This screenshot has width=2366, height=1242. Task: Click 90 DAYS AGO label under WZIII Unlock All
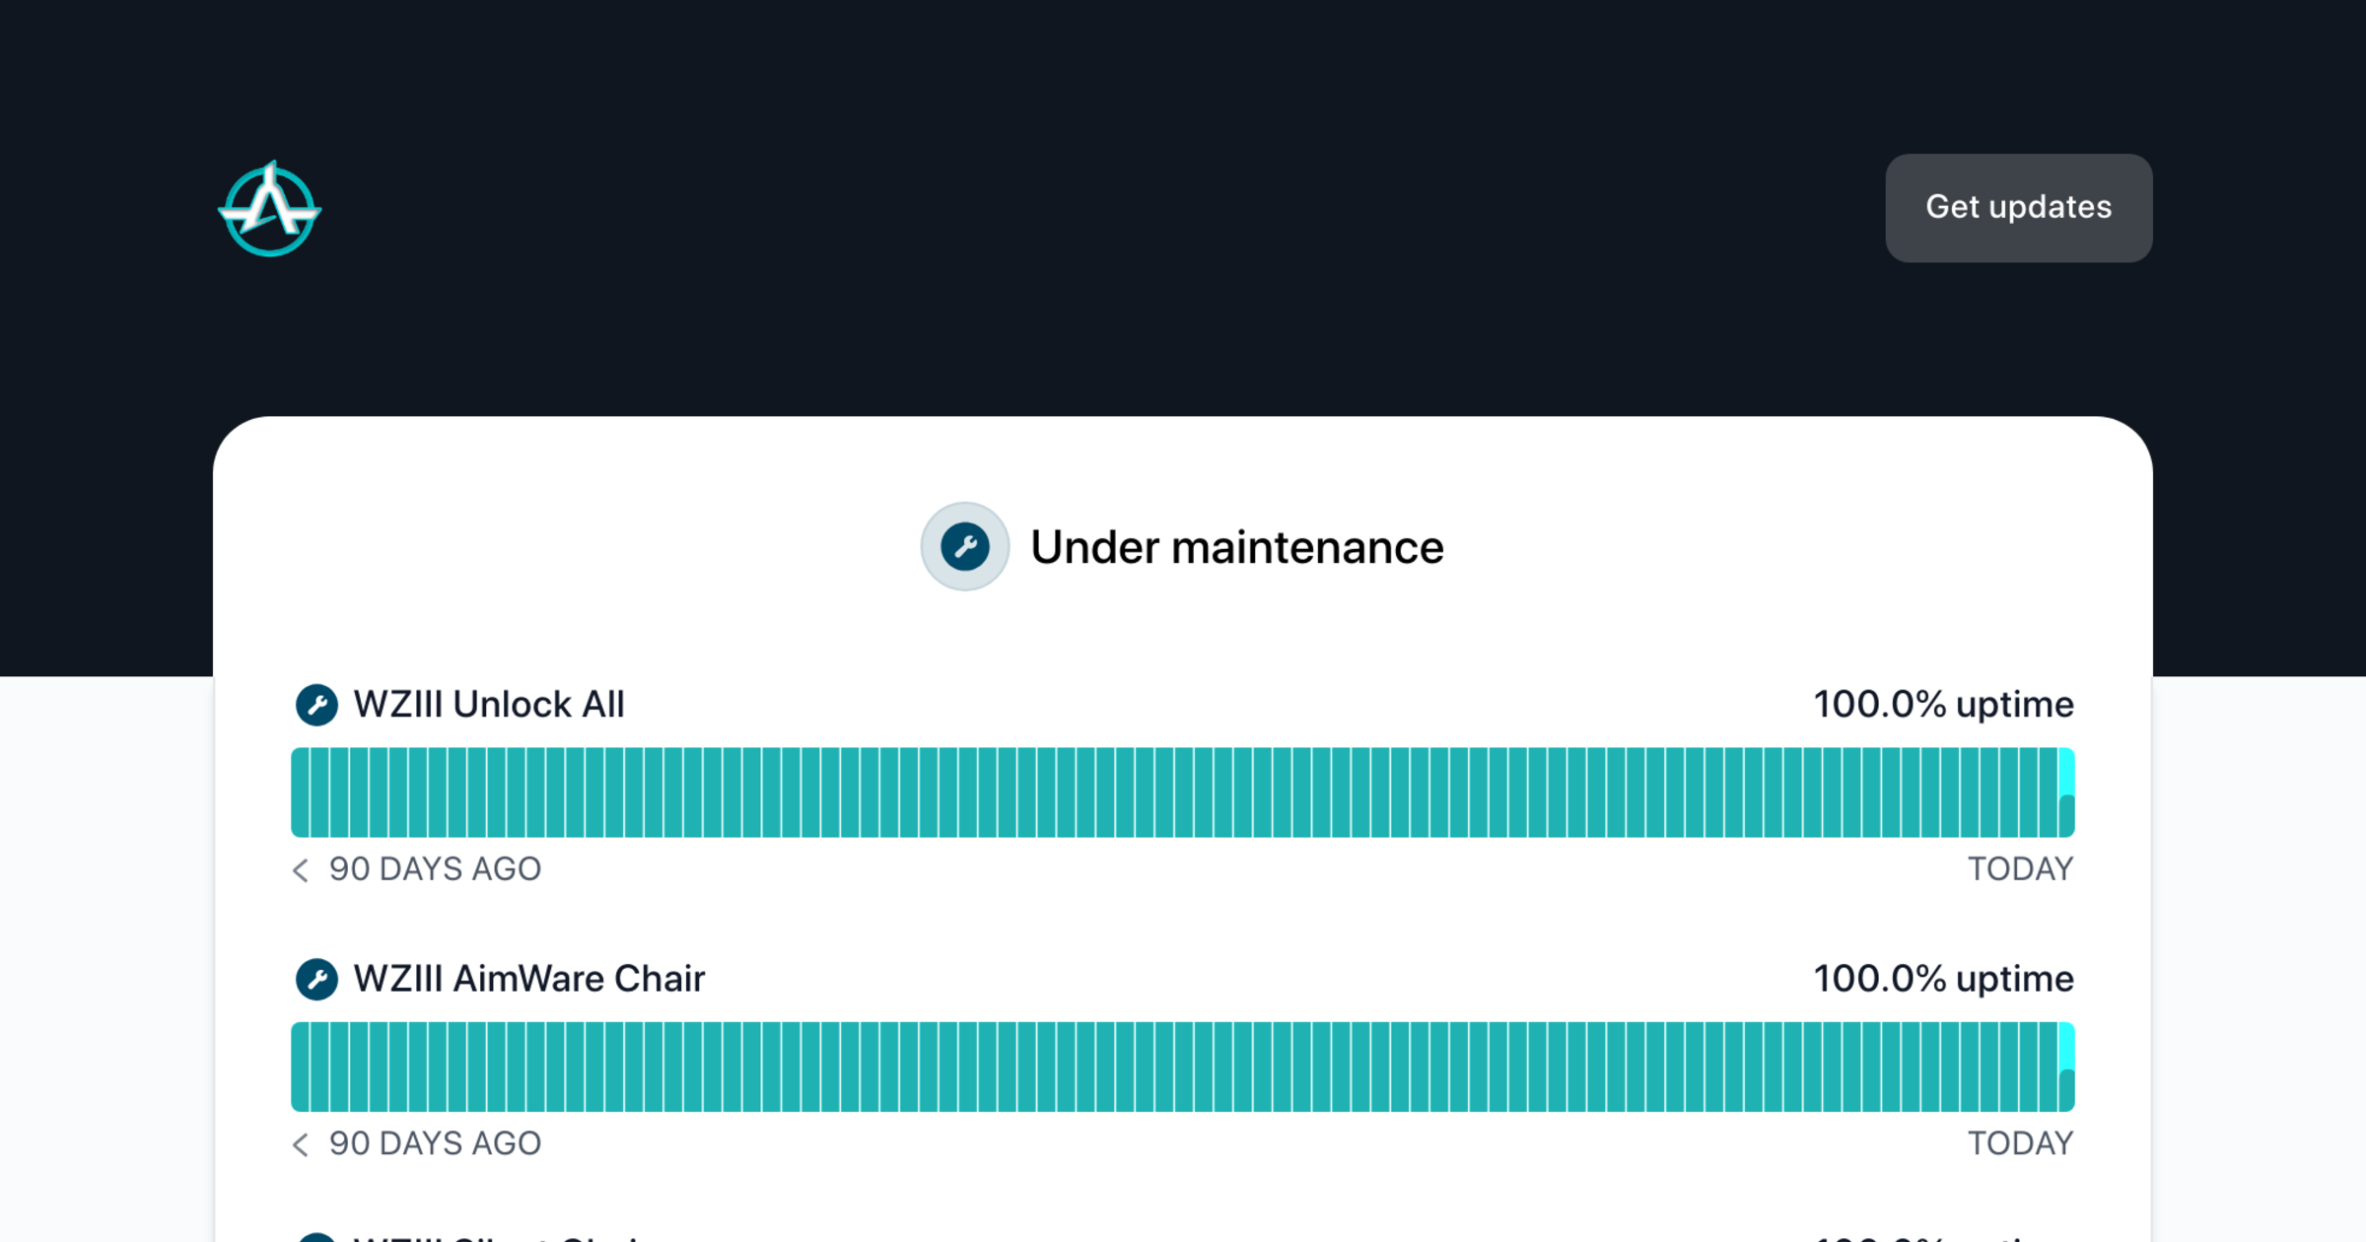(435, 869)
